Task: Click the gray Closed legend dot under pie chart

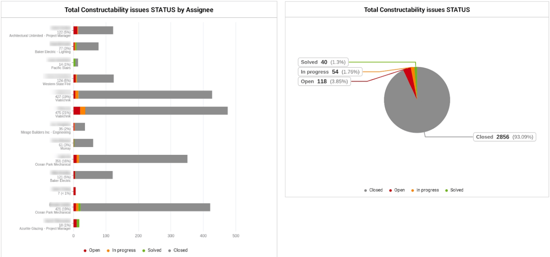Action: [x=366, y=190]
